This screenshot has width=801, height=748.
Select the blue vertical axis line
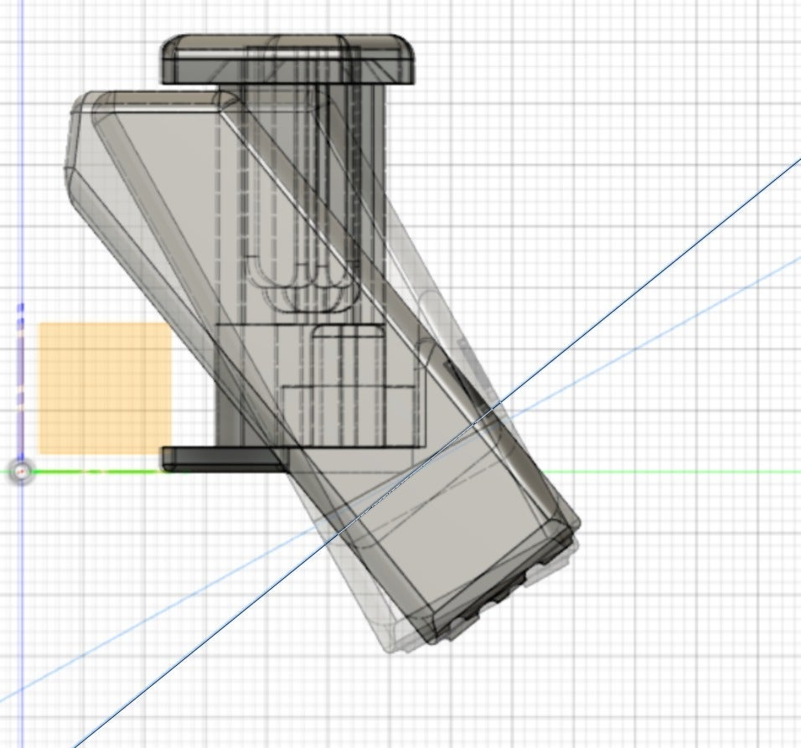pos(22,153)
